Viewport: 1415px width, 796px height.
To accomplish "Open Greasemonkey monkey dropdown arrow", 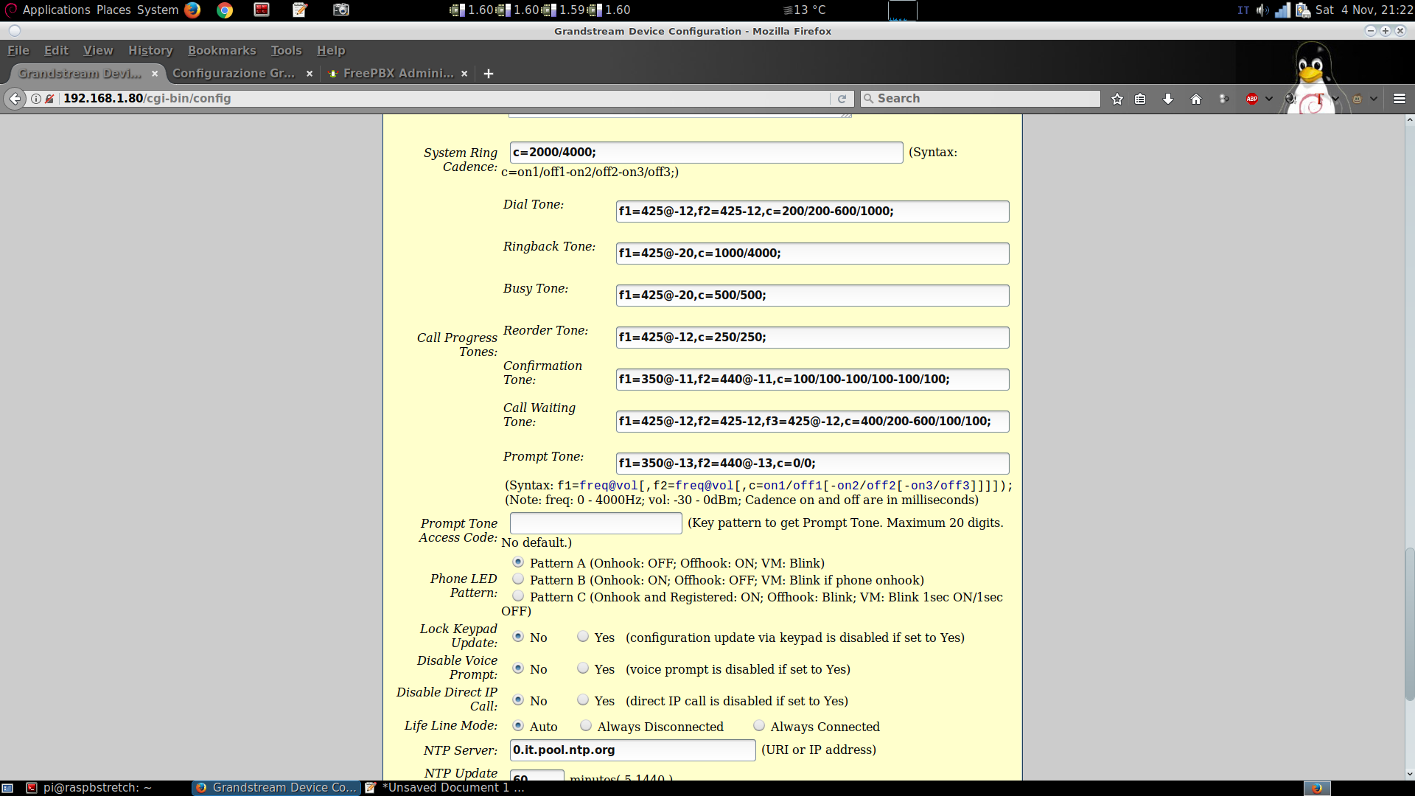I will click(1374, 99).
